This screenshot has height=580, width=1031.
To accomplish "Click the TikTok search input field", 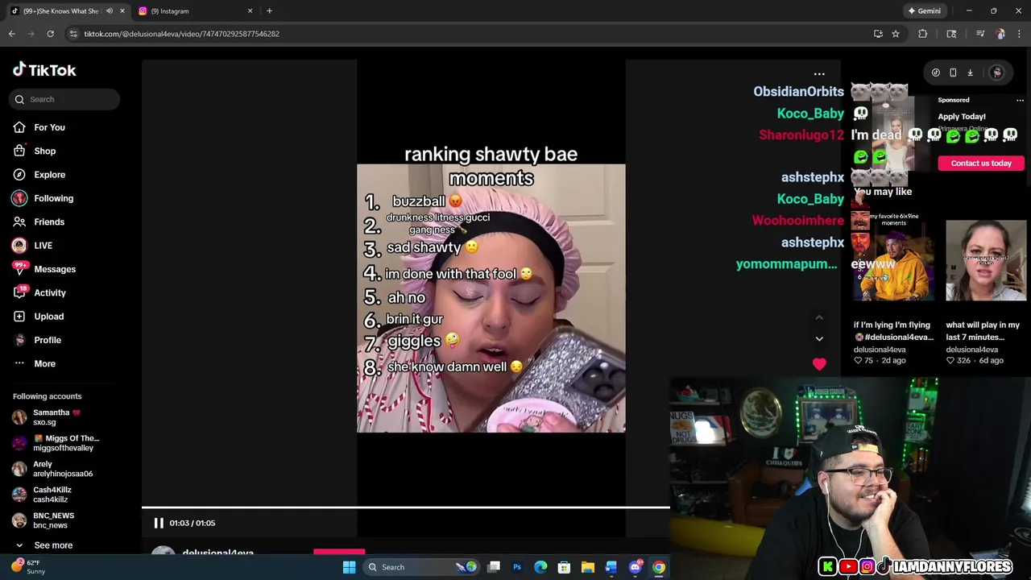I will (x=65, y=99).
